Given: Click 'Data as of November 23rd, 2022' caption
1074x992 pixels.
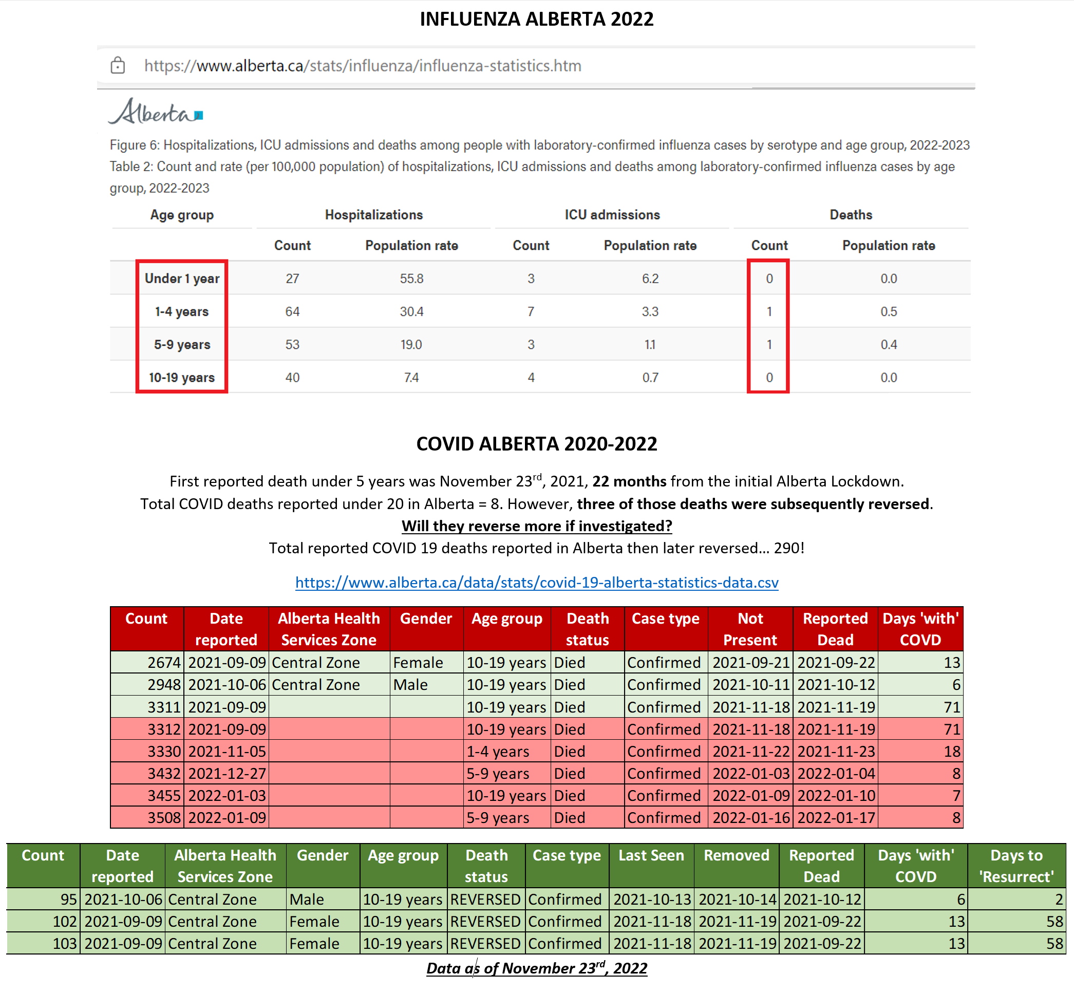Looking at the screenshot, I should 537,968.
